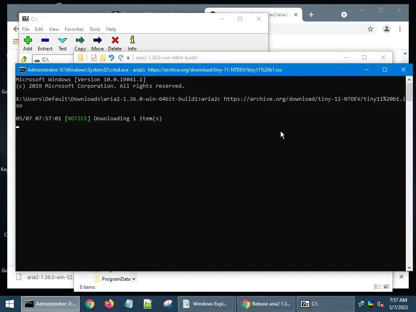Viewport: 416px width, 312px height.
Task: Open the Windows Explorer taskbar button
Action: click(x=205, y=304)
